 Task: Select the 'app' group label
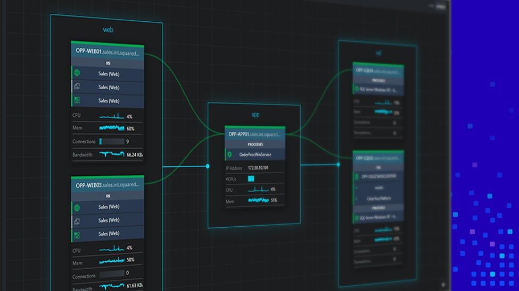(255, 114)
